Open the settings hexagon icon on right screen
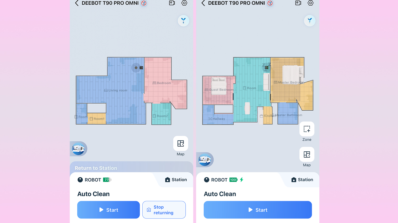398x223 pixels. coord(310,3)
